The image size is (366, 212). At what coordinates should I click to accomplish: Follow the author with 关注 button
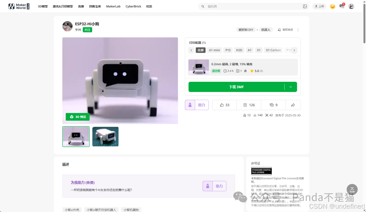tap(87, 30)
